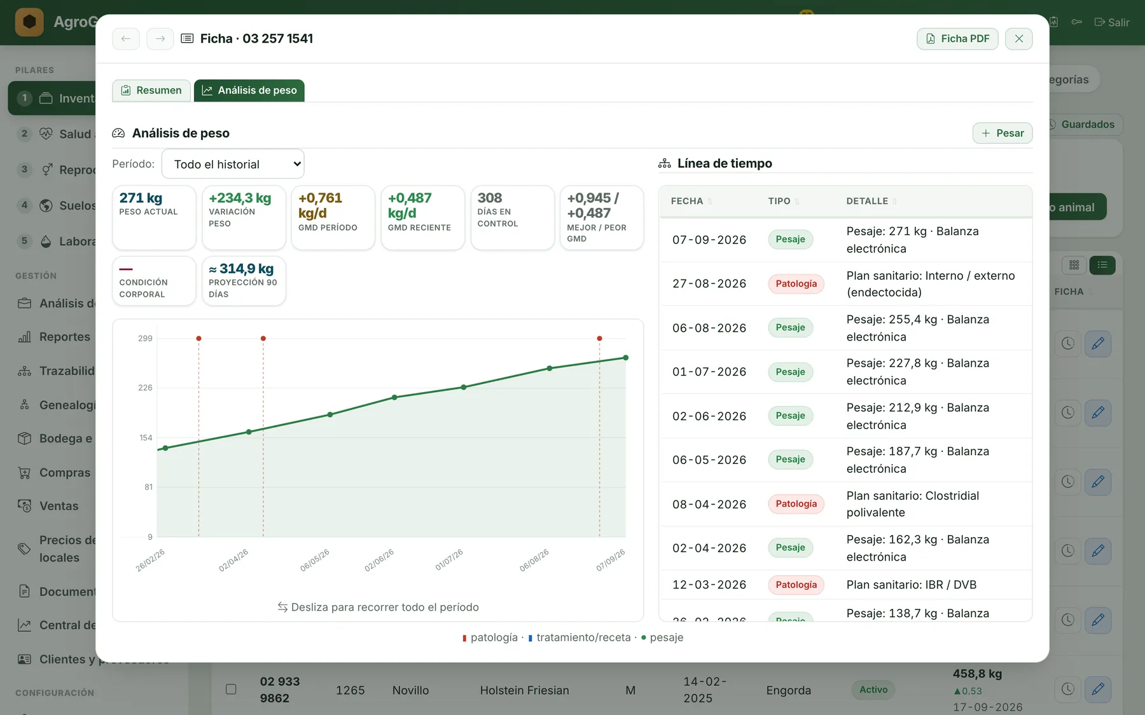
Task: Select the list view icon in the background
Action: coord(1102,265)
